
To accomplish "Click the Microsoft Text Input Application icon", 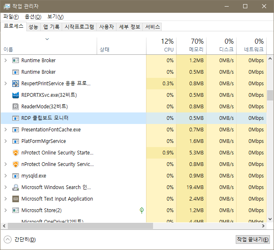I will pyautogui.click(x=16, y=199).
